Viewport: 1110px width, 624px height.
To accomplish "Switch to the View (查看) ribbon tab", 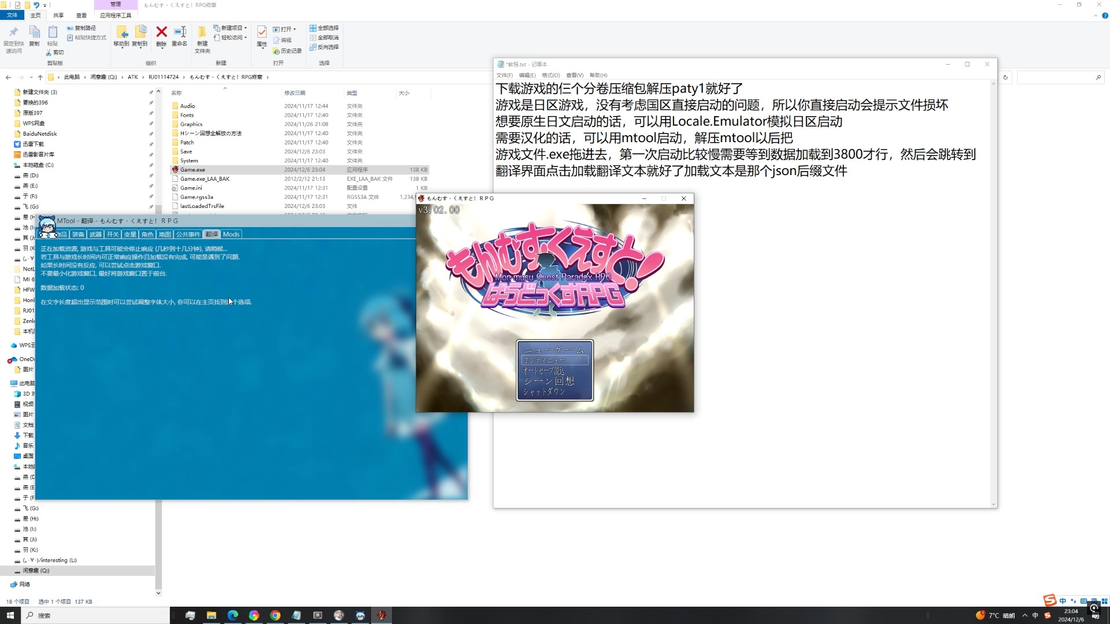I will click(x=82, y=16).
